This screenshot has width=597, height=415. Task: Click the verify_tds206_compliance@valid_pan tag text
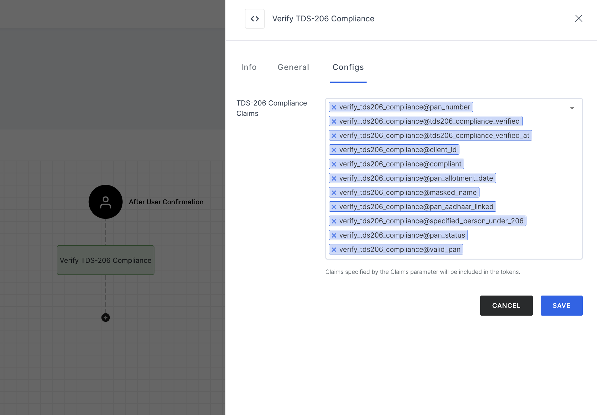(x=400, y=250)
